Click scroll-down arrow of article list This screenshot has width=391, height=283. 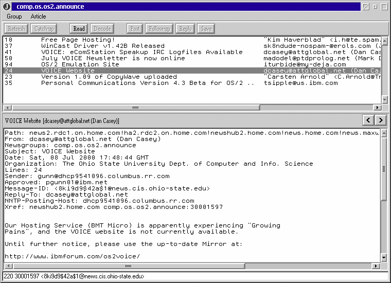(x=385, y=99)
